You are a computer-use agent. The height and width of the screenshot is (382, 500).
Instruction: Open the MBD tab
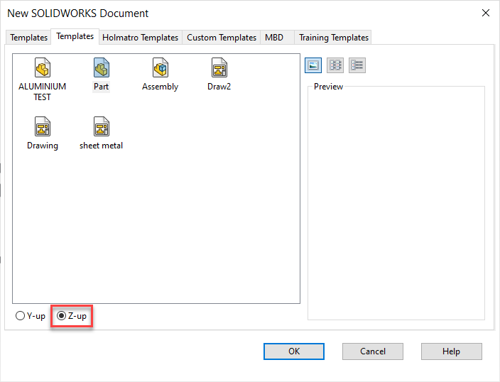click(x=274, y=38)
